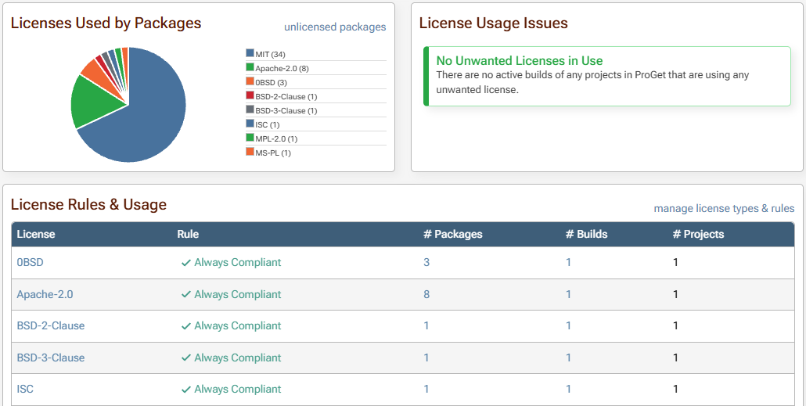
Task: Open the ISC license link in table
Action: [x=25, y=389]
